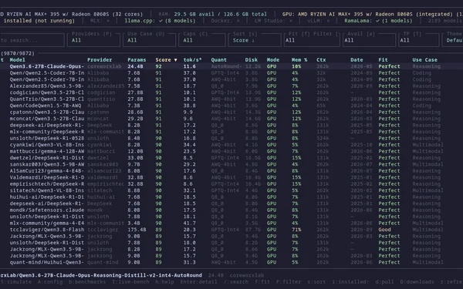Click the Ctx column header
The image size is (463, 289).
pyautogui.click(x=321, y=60)
